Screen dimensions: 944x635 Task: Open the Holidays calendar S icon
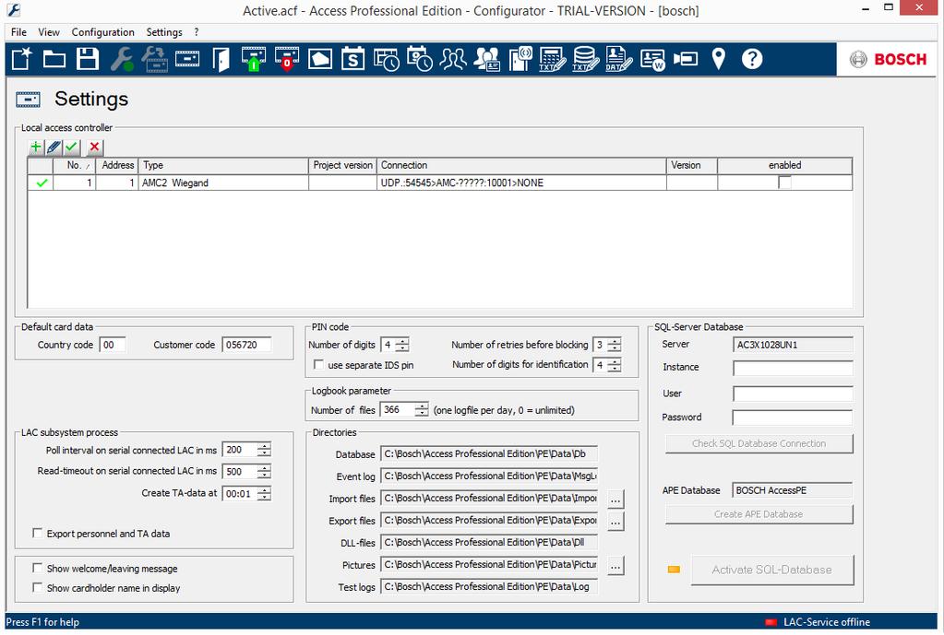[x=353, y=59]
